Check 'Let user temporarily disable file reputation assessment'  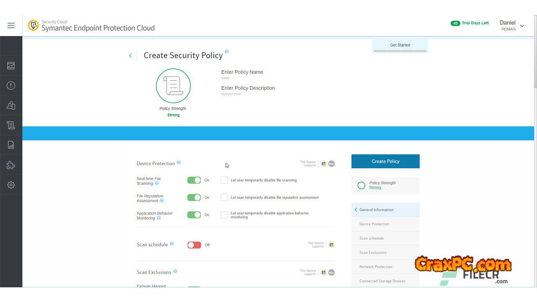[224, 198]
